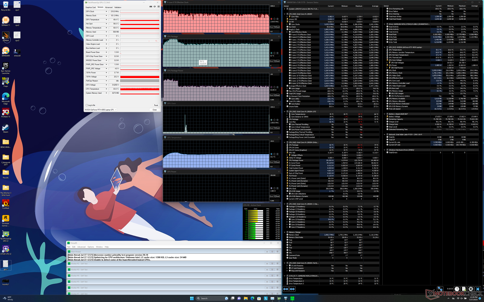Click the GPU-Z refresh icon
Viewport: 484px width, 302px height.
pyautogui.click(x=155, y=7)
